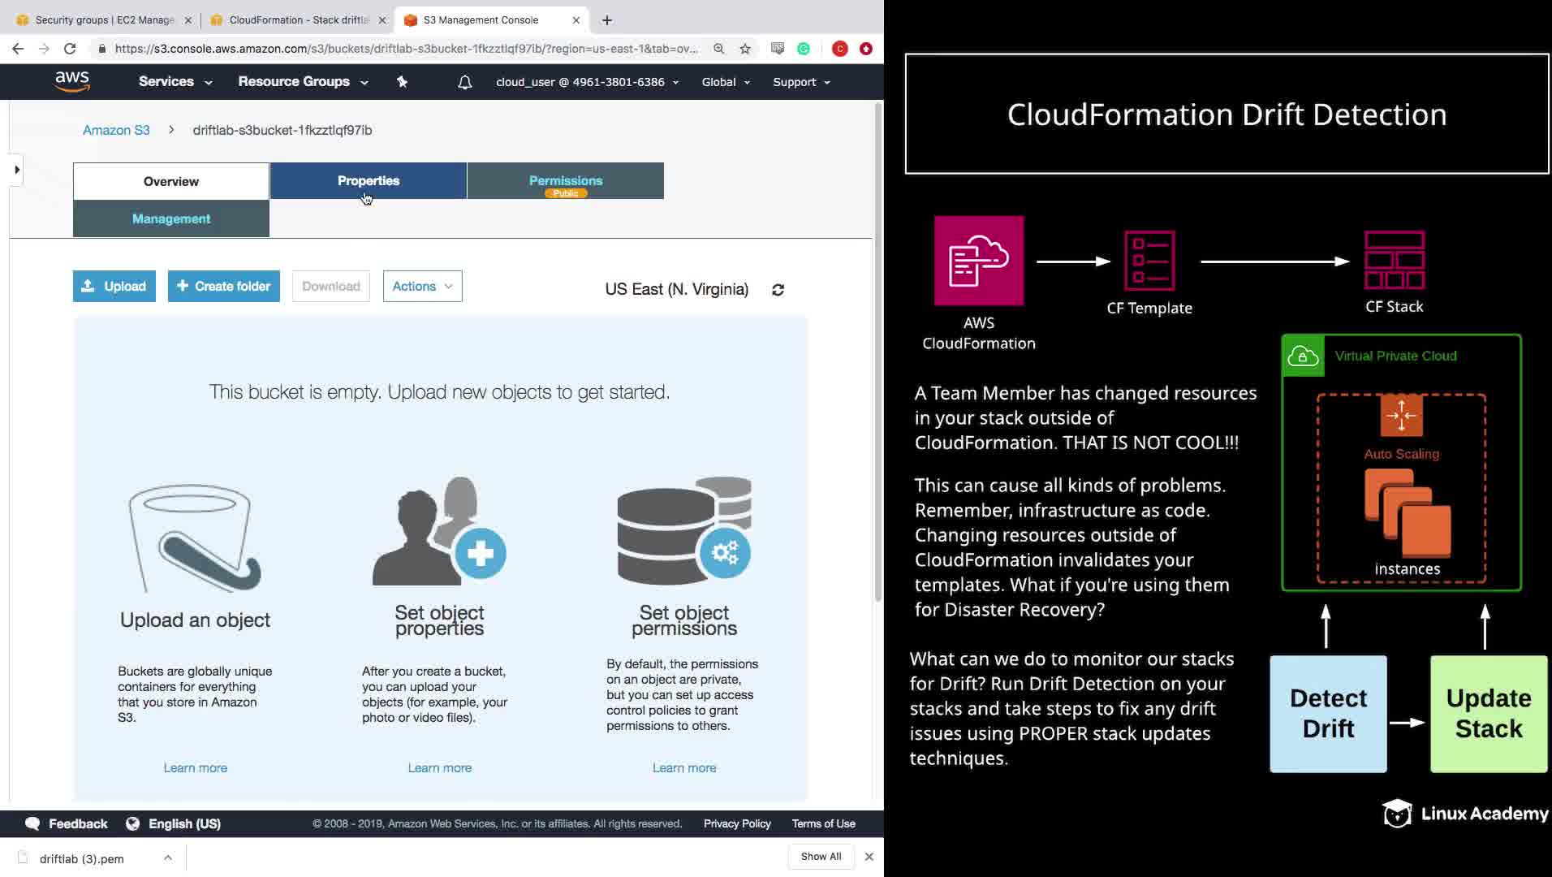Click the Download button
The width and height of the screenshot is (1552, 877).
(x=331, y=287)
